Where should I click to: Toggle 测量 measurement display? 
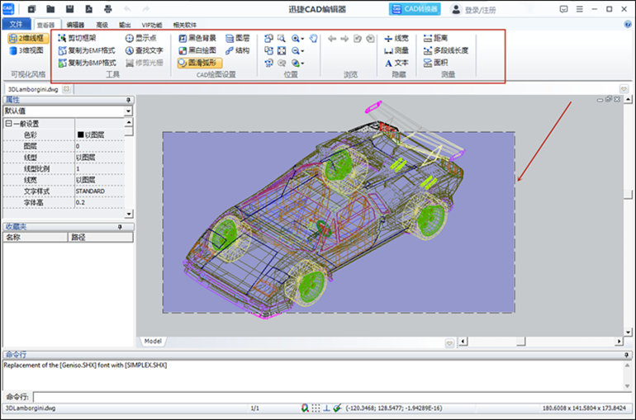pos(396,50)
